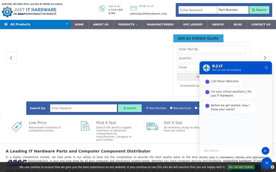Click the header Enter Keyword field
Image resolution: width=276 pixels, height=172 pixels.
coord(198,10)
